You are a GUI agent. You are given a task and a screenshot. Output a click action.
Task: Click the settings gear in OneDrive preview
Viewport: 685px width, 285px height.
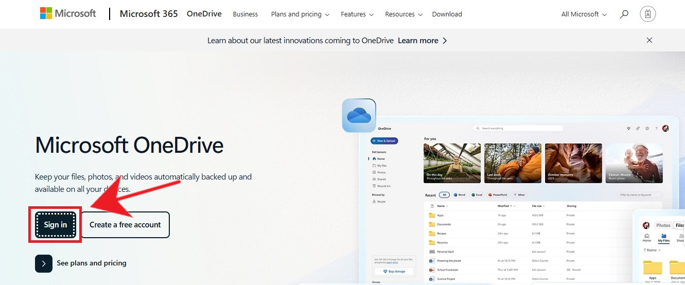pyautogui.click(x=647, y=128)
